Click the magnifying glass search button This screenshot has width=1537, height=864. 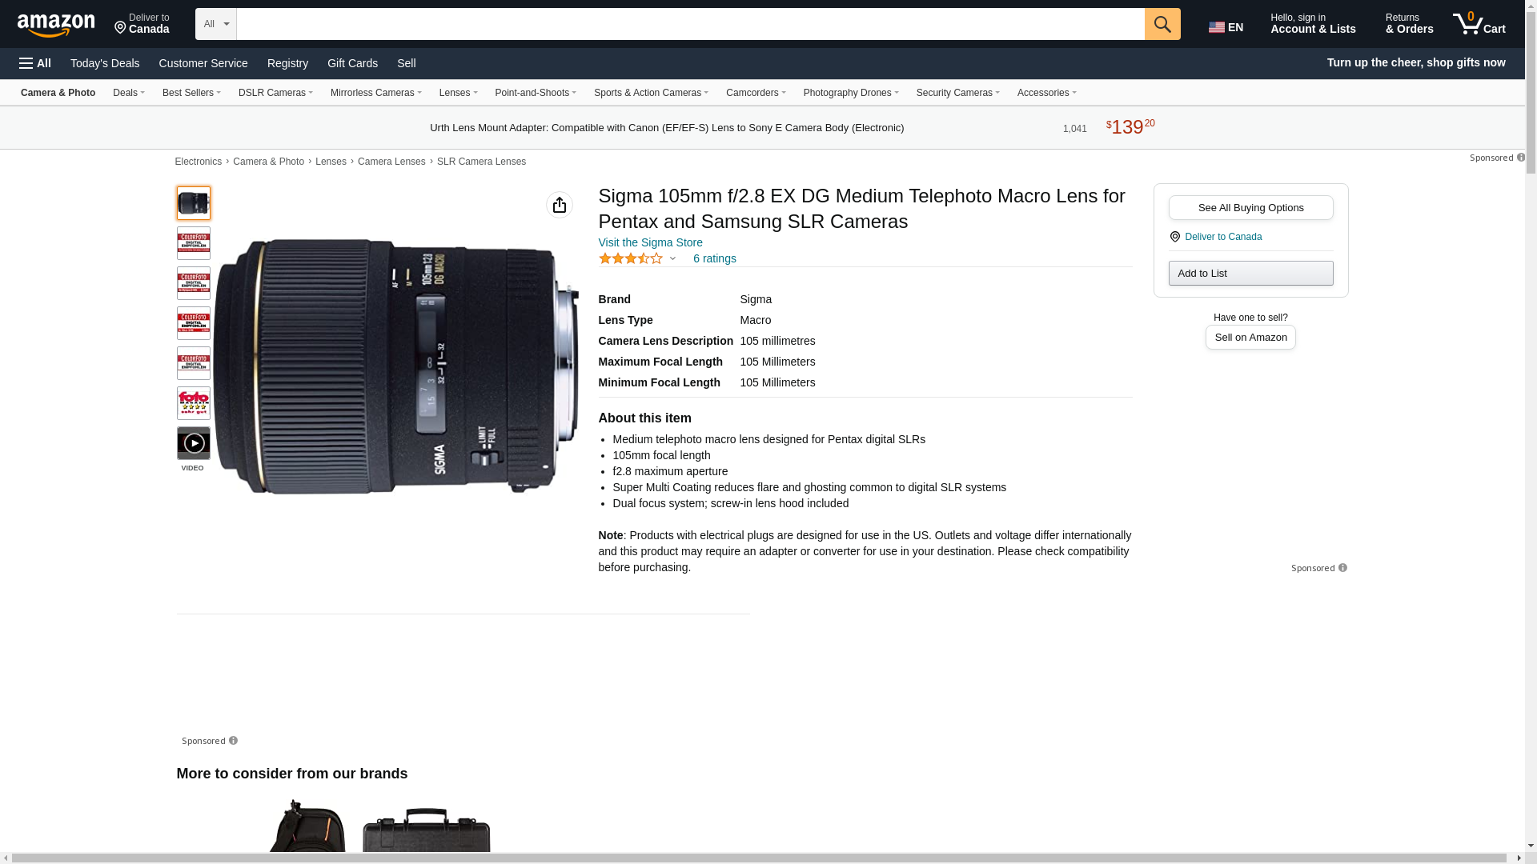(1162, 24)
